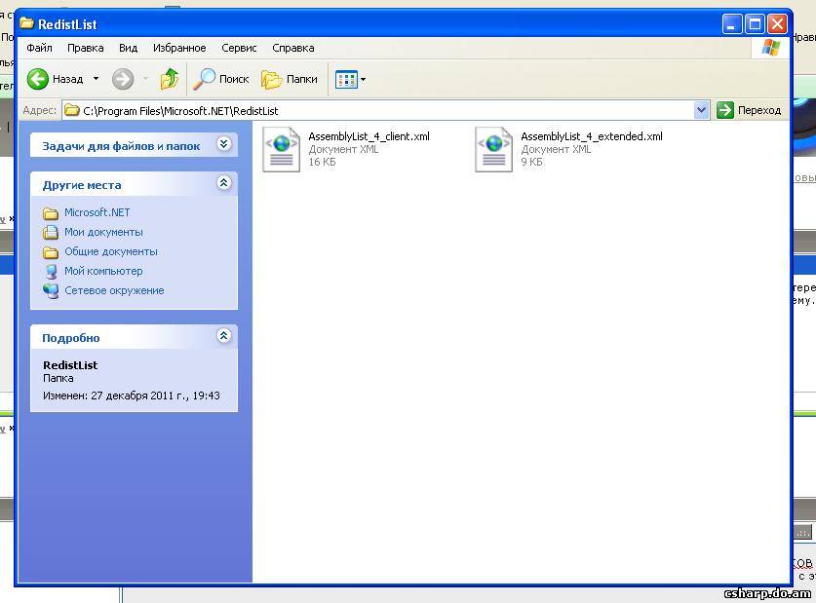The width and height of the screenshot is (816, 603).
Task: Open the Microsoft.NET folder link
Action: pos(97,212)
